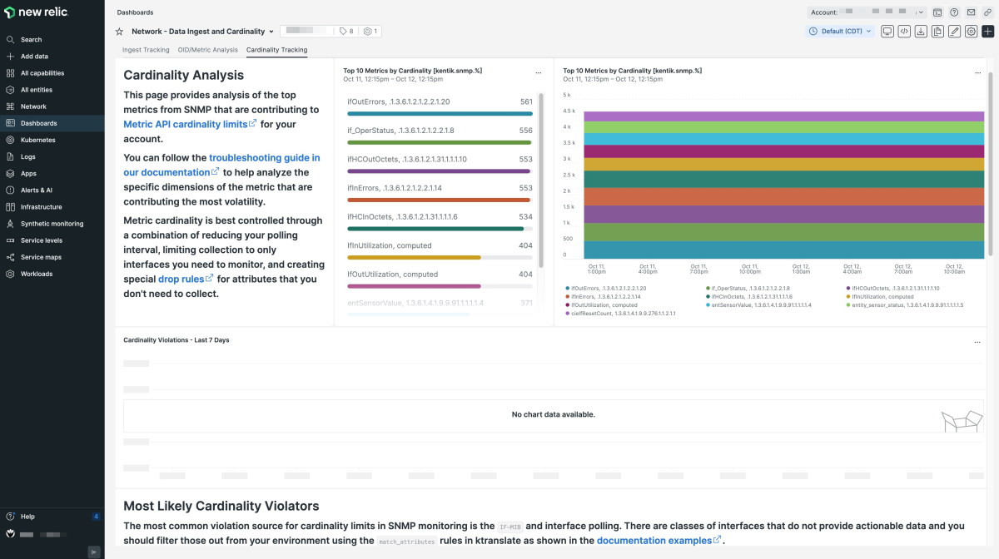The width and height of the screenshot is (999, 559).
Task: Open dashboard settings gear icon
Action: [x=971, y=32]
